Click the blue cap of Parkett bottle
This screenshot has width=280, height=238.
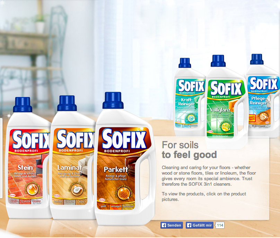coord(113,100)
